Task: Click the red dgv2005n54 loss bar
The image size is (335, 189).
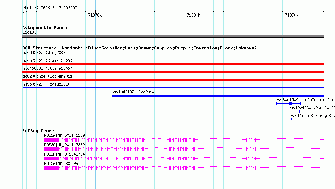Action: 173,80
